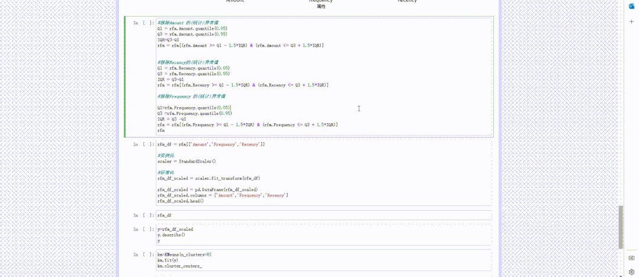Click the line 'km.cluster_centers_'
Viewport: 639px width, 277px height.
(x=179, y=266)
